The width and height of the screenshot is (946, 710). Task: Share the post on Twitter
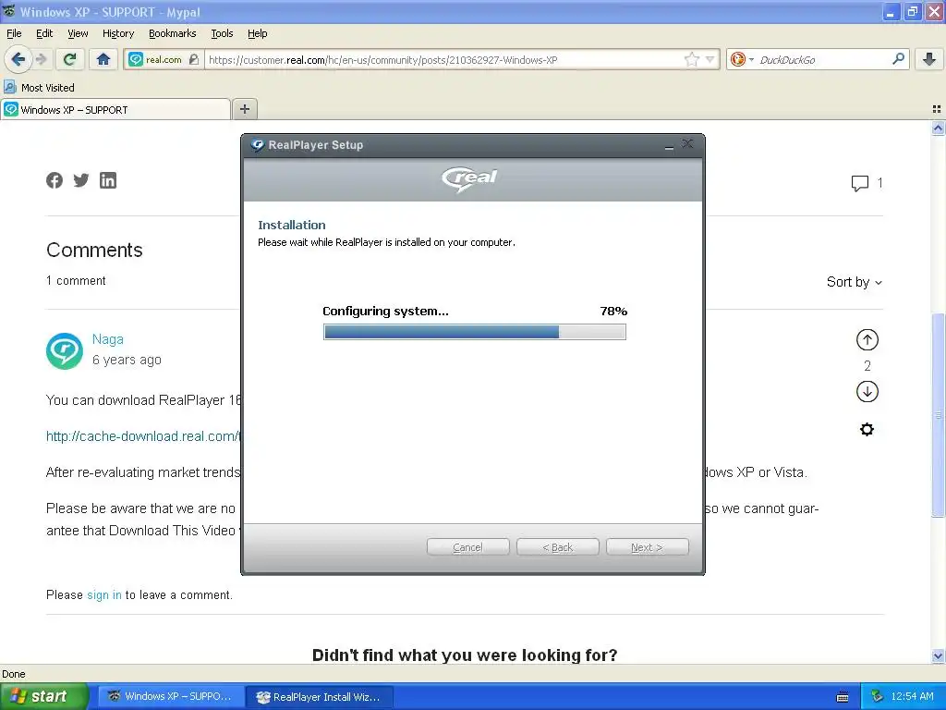pos(81,180)
